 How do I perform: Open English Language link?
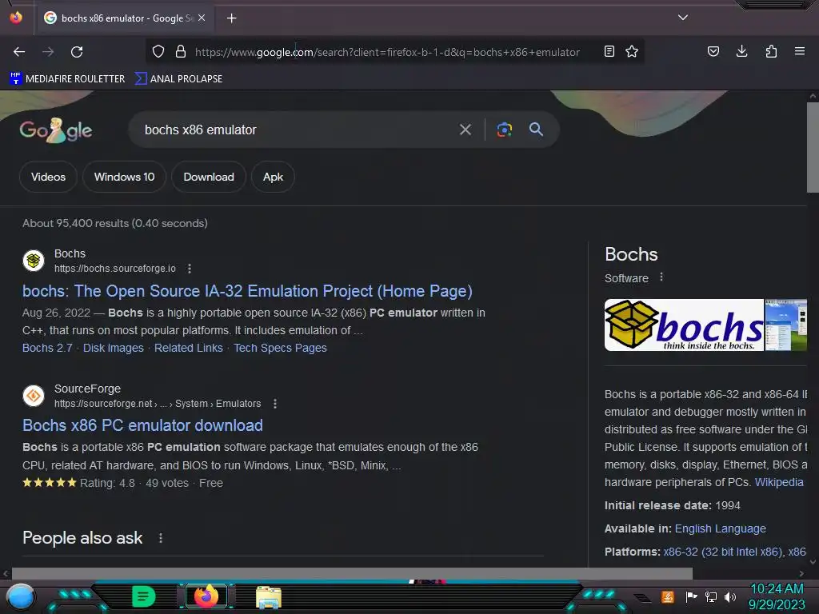(x=721, y=528)
